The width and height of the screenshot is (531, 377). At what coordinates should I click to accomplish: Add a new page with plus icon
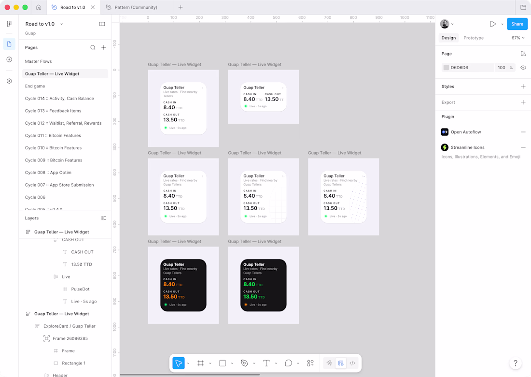click(104, 47)
